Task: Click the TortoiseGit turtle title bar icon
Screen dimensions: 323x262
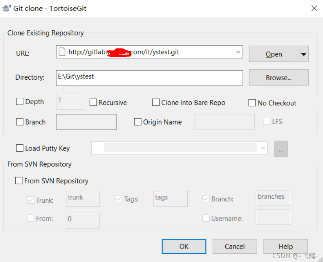Action: pos(6,8)
